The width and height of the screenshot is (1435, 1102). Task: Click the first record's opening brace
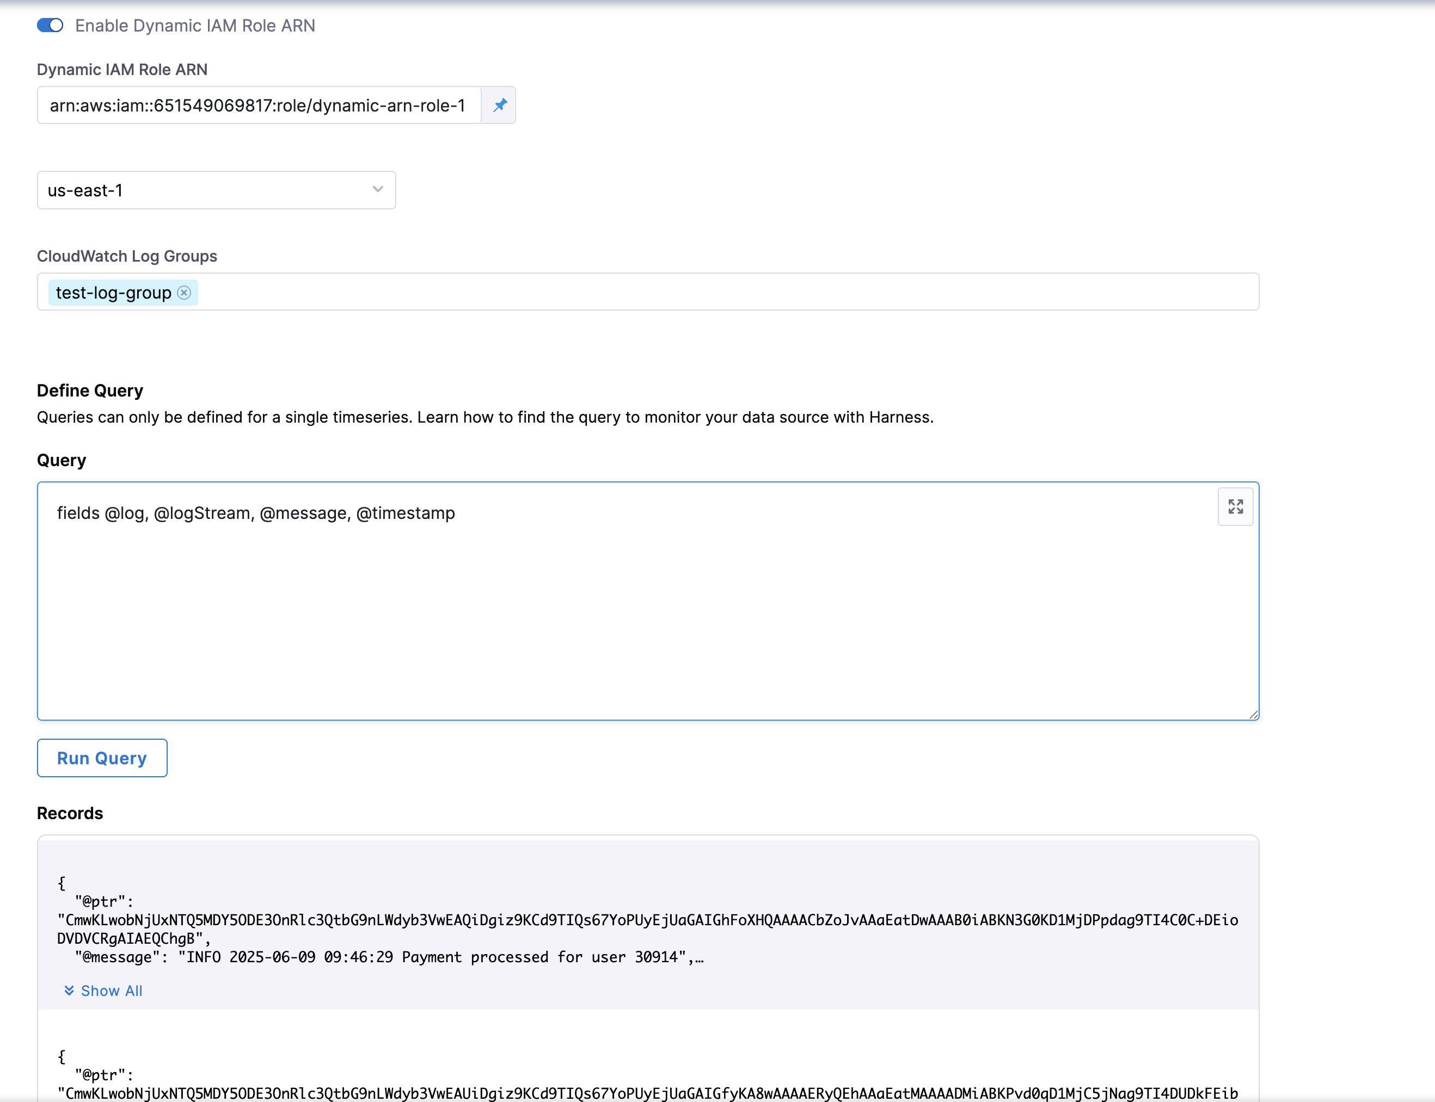tap(62, 883)
